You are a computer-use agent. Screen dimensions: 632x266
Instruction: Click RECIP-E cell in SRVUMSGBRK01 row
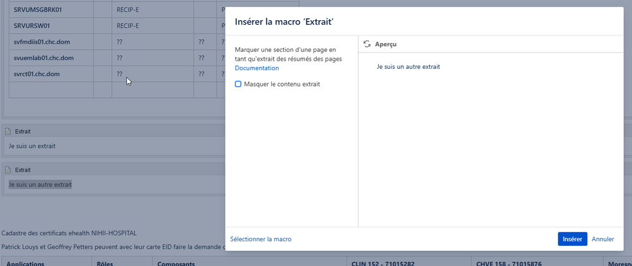point(153,9)
